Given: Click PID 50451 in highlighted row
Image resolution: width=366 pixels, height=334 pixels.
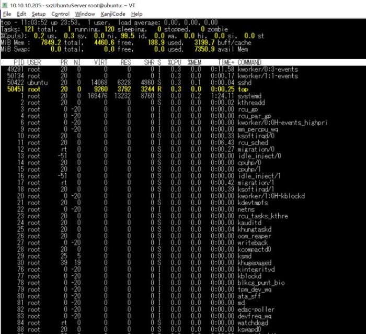Looking at the screenshot, I should click(16, 90).
